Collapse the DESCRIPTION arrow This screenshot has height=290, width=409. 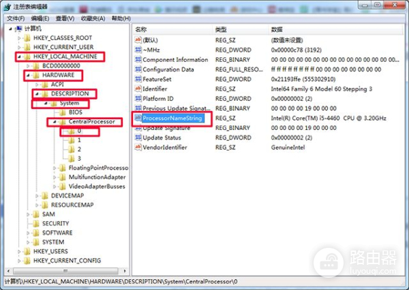[37, 94]
